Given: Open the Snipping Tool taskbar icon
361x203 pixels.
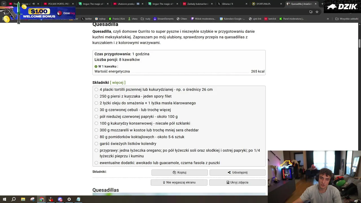Looking at the screenshot, I should (x=32, y=199).
